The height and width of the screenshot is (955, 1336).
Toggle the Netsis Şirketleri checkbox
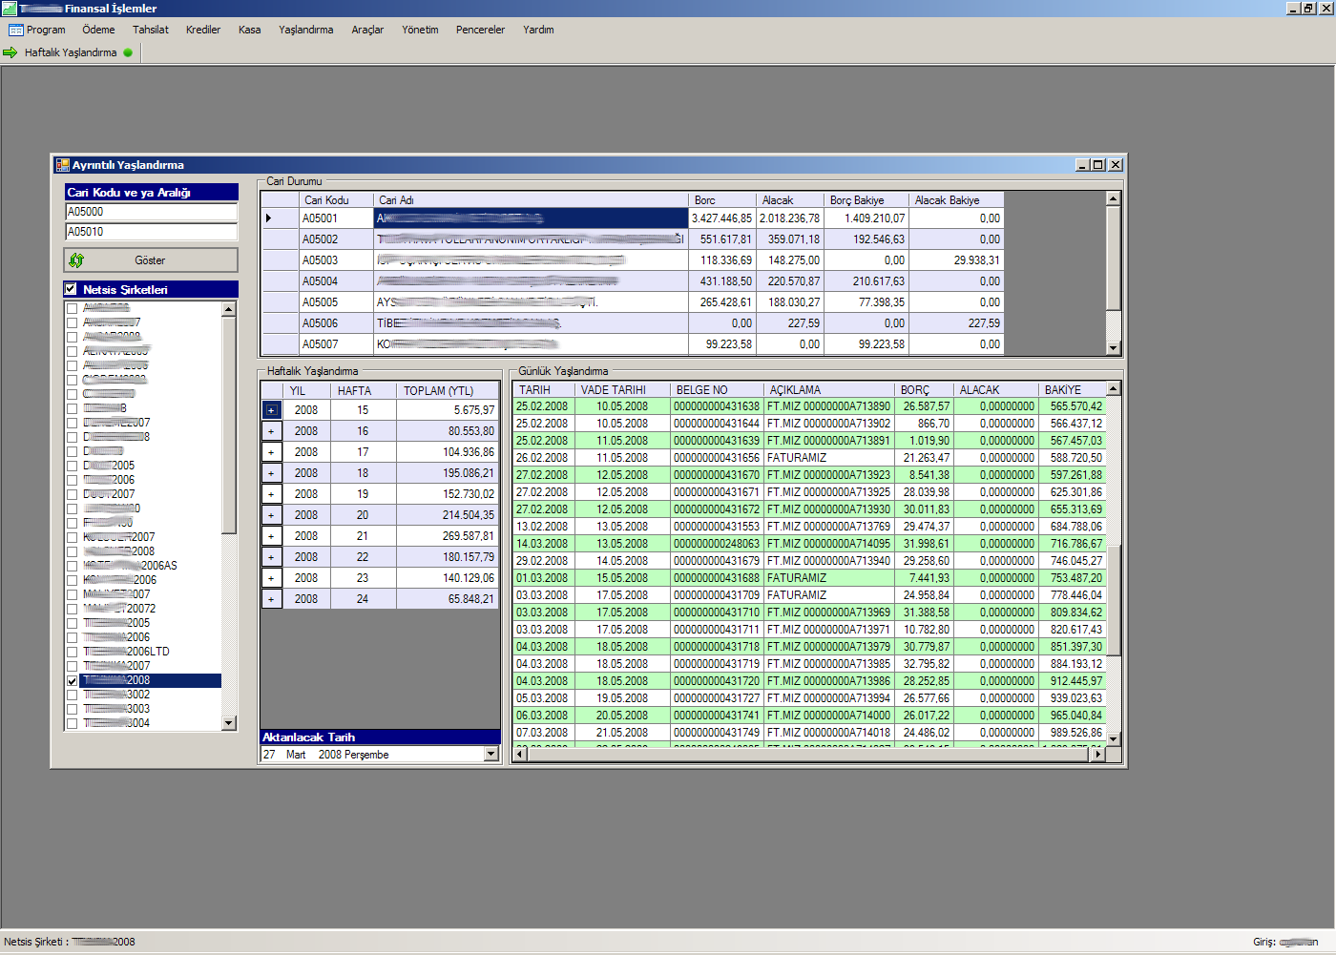click(x=71, y=289)
